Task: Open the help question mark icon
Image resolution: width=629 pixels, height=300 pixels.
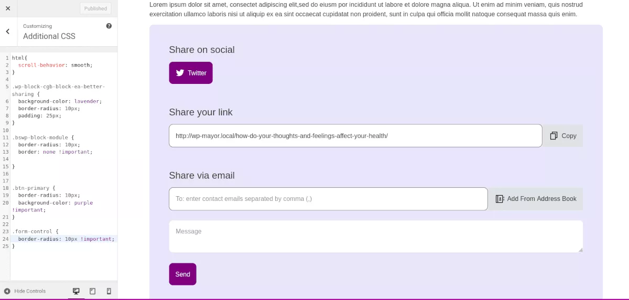Action: [109, 26]
